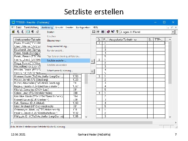Click the value 1102 in Paulini's row
The height and width of the screenshot is (141, 188).
coord(75,113)
